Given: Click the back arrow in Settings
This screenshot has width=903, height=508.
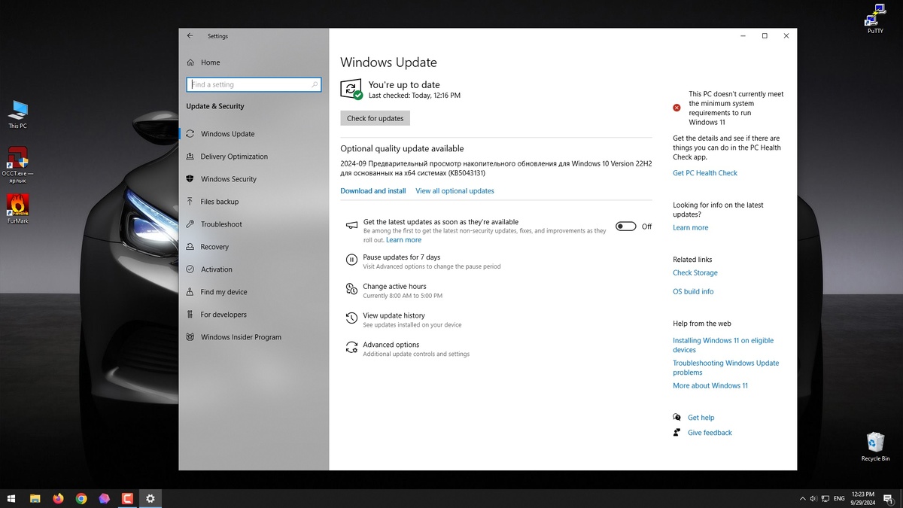Looking at the screenshot, I should tap(190, 36).
